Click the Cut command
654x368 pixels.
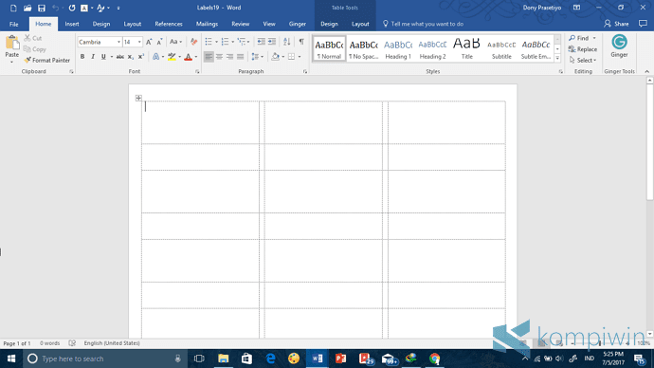click(x=33, y=38)
